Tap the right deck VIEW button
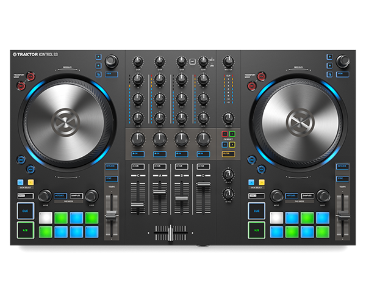The height and width of the screenshot is (293, 366). tap(342, 74)
